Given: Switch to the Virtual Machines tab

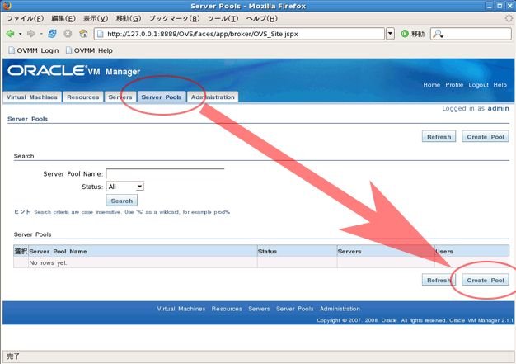Looking at the screenshot, I should (x=32, y=97).
